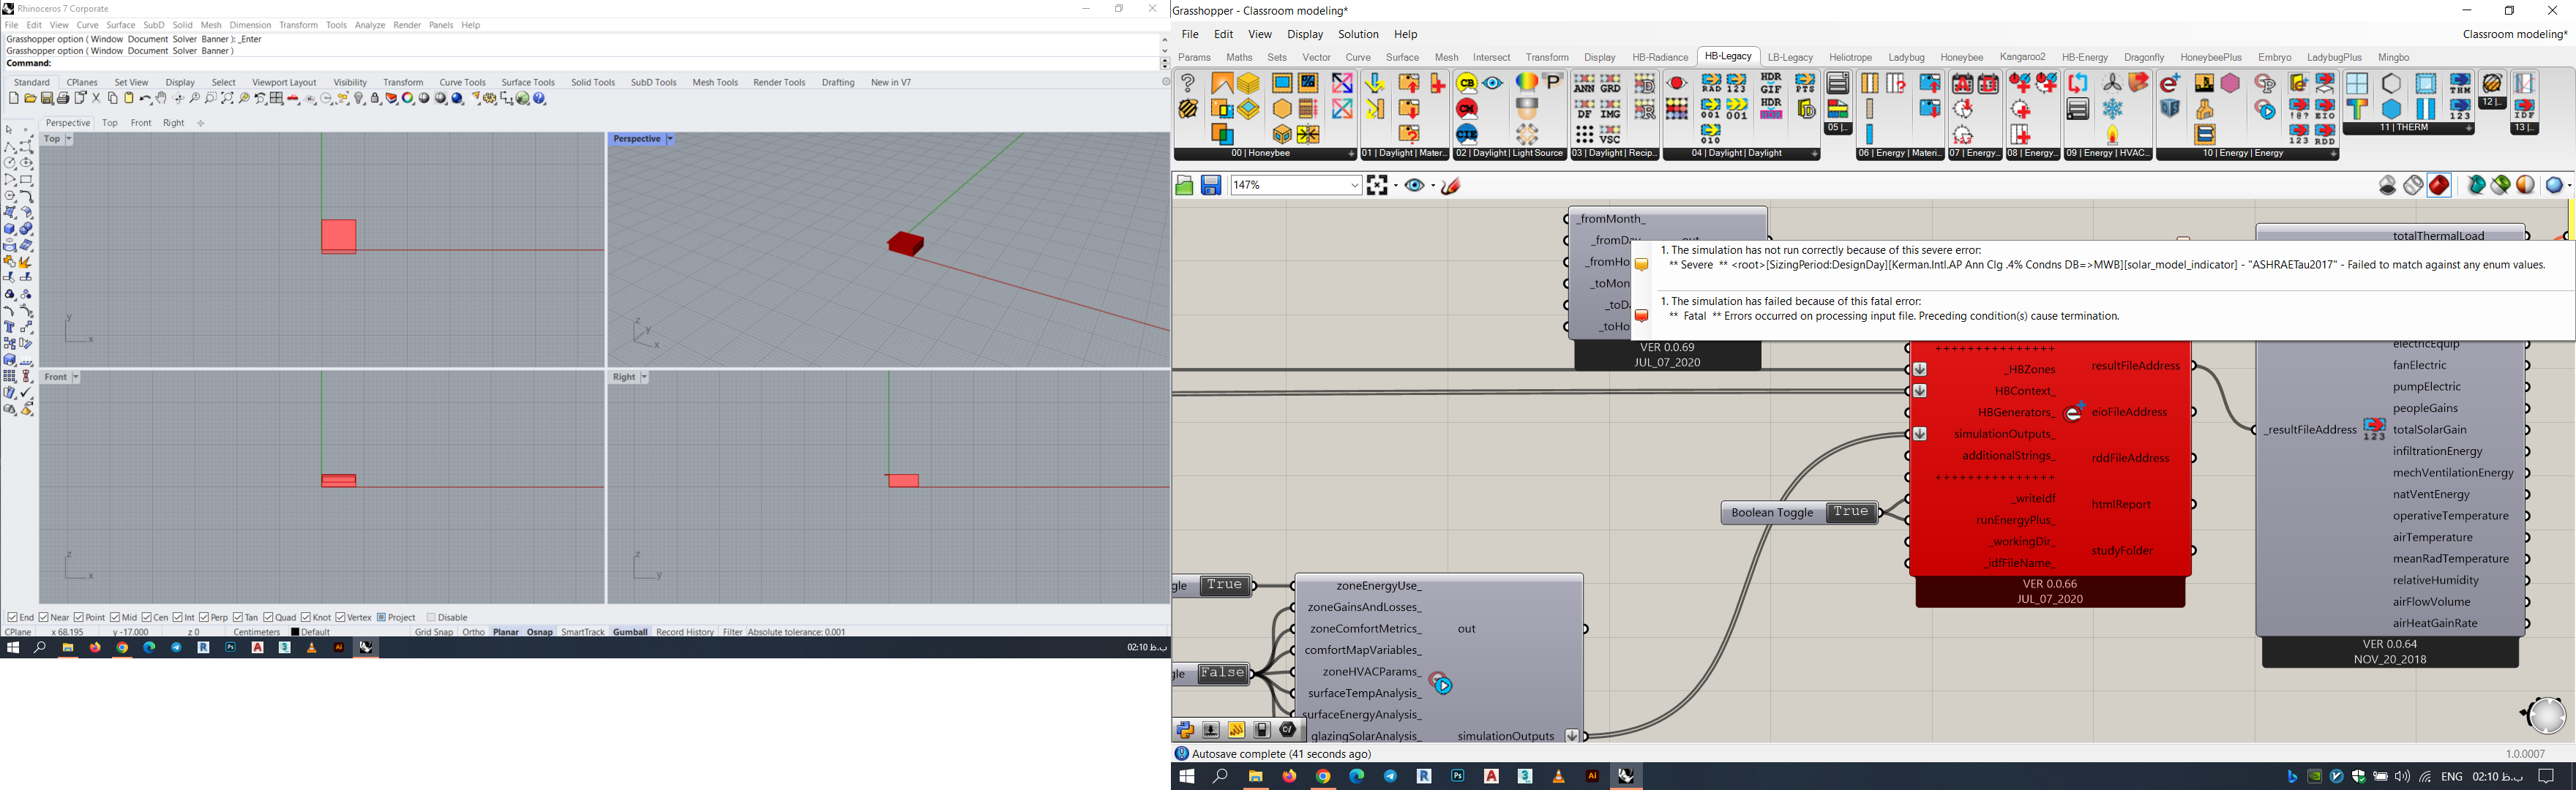The height and width of the screenshot is (790, 2576).
Task: Click Zoom Extents in the Rhino toolbar
Action: [x=227, y=99]
